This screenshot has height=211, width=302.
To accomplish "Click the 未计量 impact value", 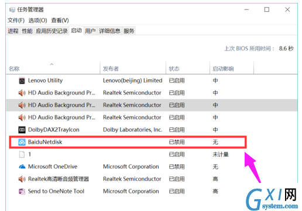I will 221,154.
